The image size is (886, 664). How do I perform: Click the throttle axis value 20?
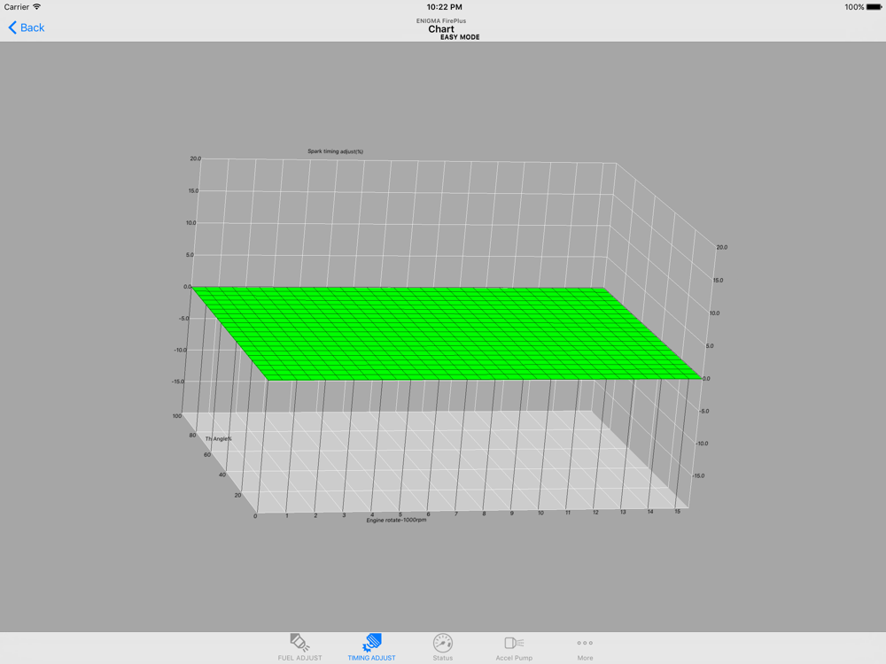tap(237, 495)
